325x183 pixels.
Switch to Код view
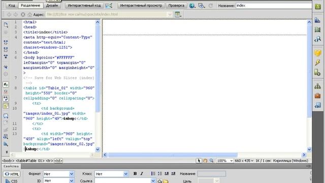[12, 6]
